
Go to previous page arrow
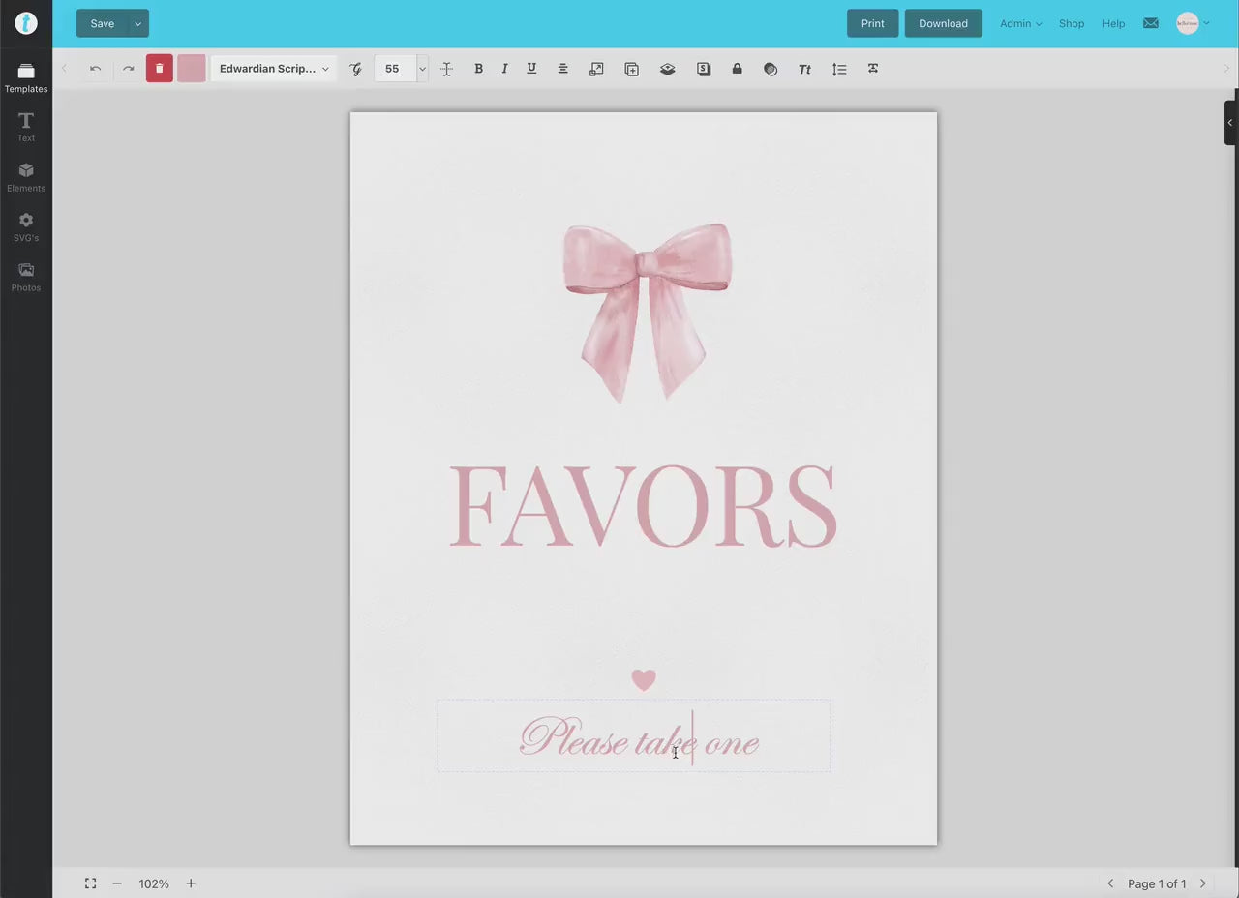[x=1110, y=883]
